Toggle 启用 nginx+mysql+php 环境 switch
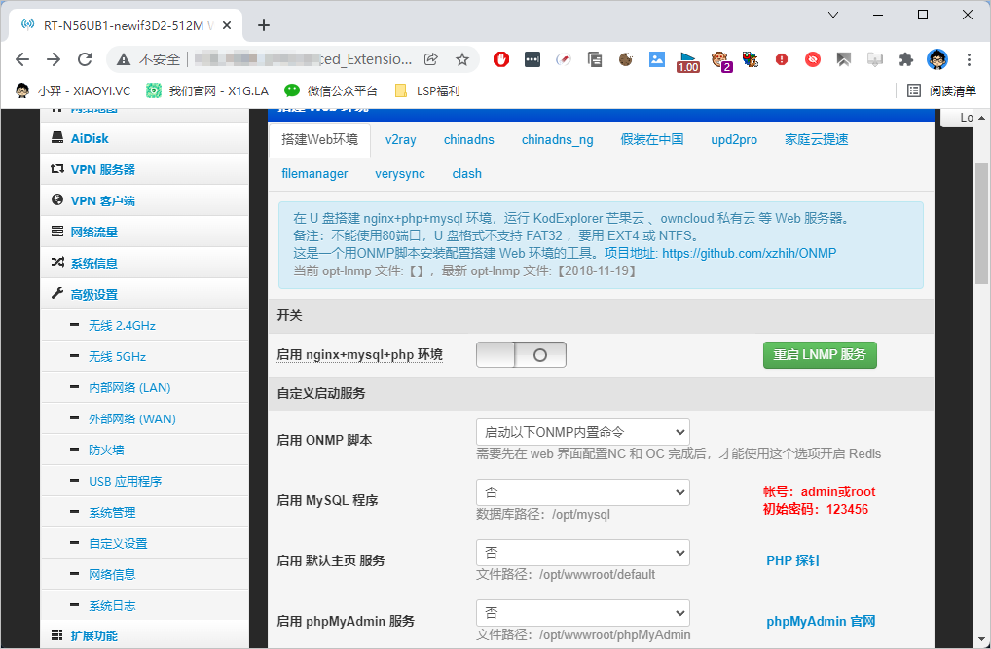The image size is (991, 649). coord(521,355)
